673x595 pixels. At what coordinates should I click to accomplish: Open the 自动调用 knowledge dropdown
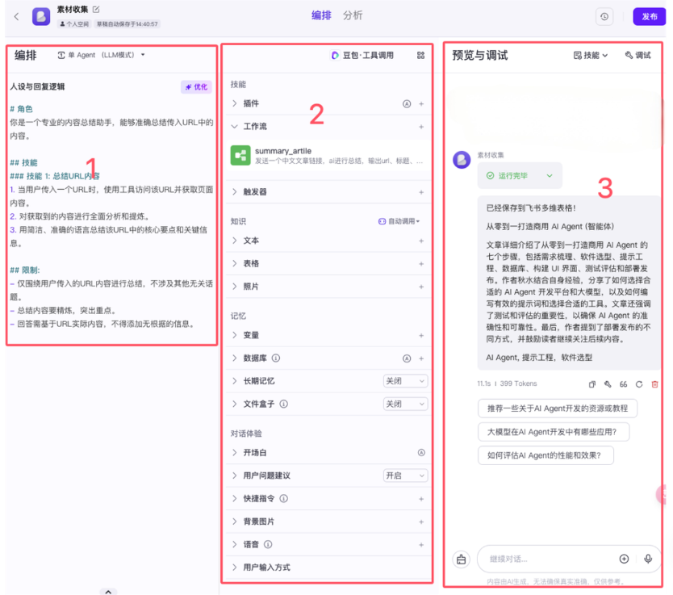(399, 221)
